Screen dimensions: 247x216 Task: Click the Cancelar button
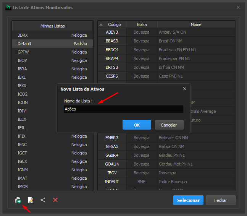coord(169,125)
